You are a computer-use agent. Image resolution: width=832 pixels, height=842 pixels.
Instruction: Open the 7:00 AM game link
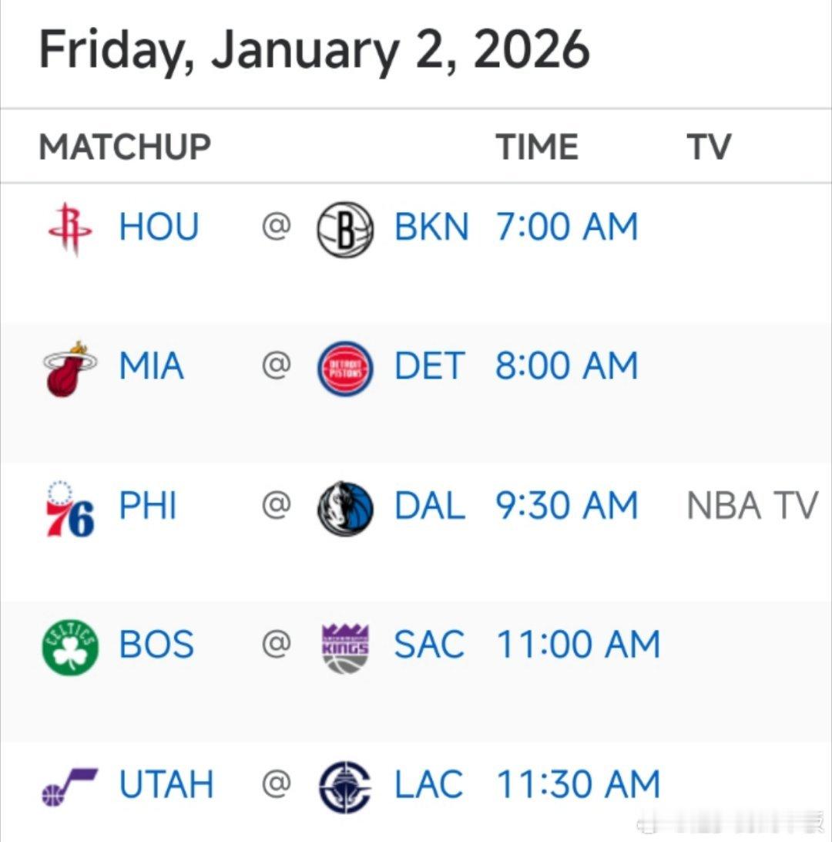pos(567,227)
